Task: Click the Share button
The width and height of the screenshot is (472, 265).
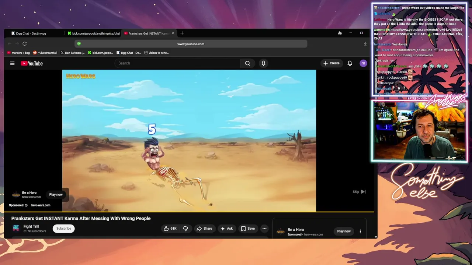Action: tap(204, 229)
